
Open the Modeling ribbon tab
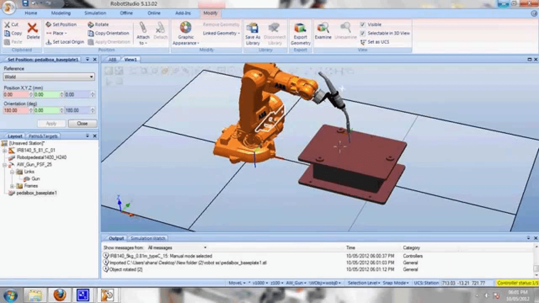(x=61, y=13)
